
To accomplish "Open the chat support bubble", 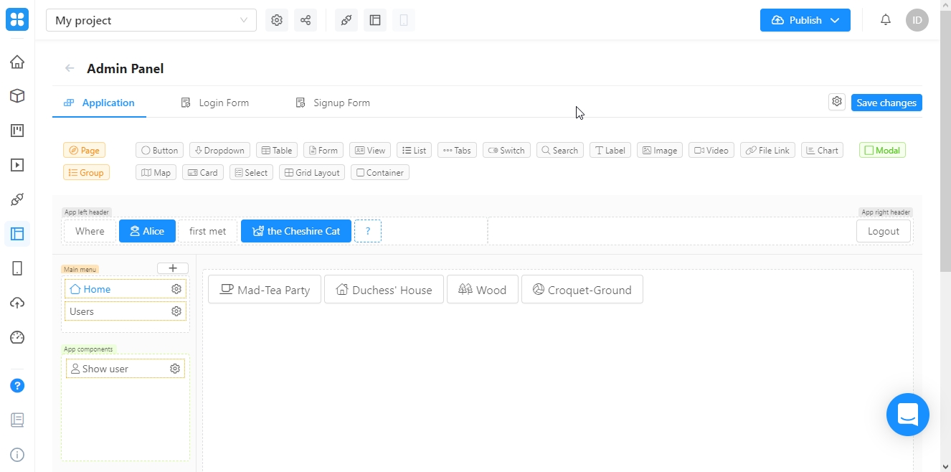I will click(x=907, y=415).
